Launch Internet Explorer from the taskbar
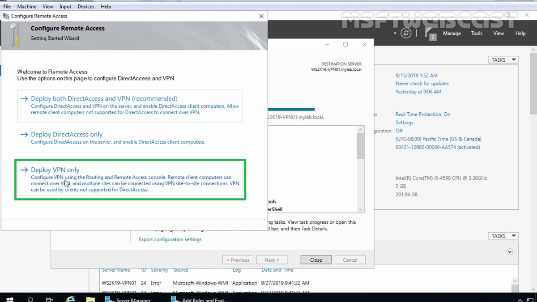This screenshot has width=537, height=302. click(70, 299)
